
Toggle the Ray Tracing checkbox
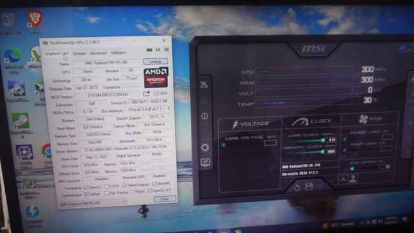(106, 193)
